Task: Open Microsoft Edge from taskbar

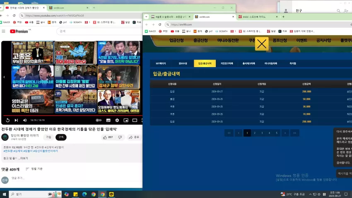Action: pos(84,194)
